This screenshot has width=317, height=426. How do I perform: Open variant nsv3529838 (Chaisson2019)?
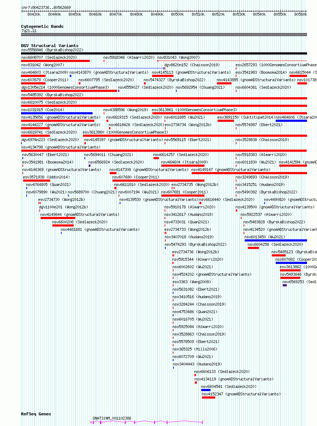coord(262,140)
